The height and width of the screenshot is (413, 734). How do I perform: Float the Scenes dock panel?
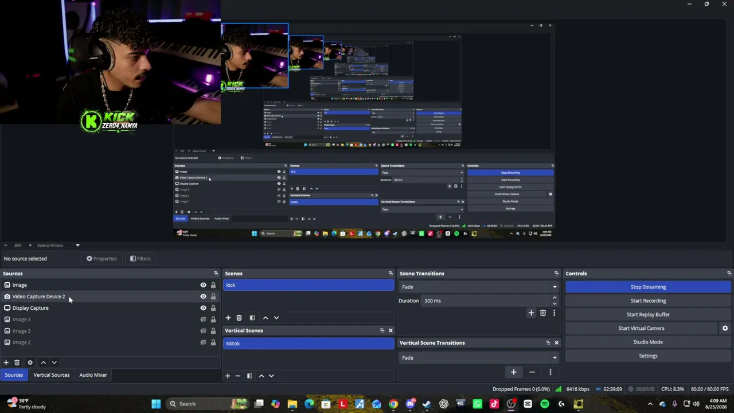(x=391, y=274)
